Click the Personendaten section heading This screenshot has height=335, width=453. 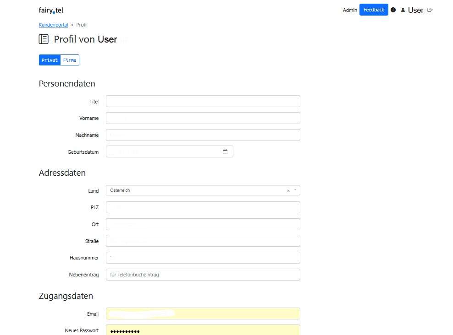click(67, 84)
